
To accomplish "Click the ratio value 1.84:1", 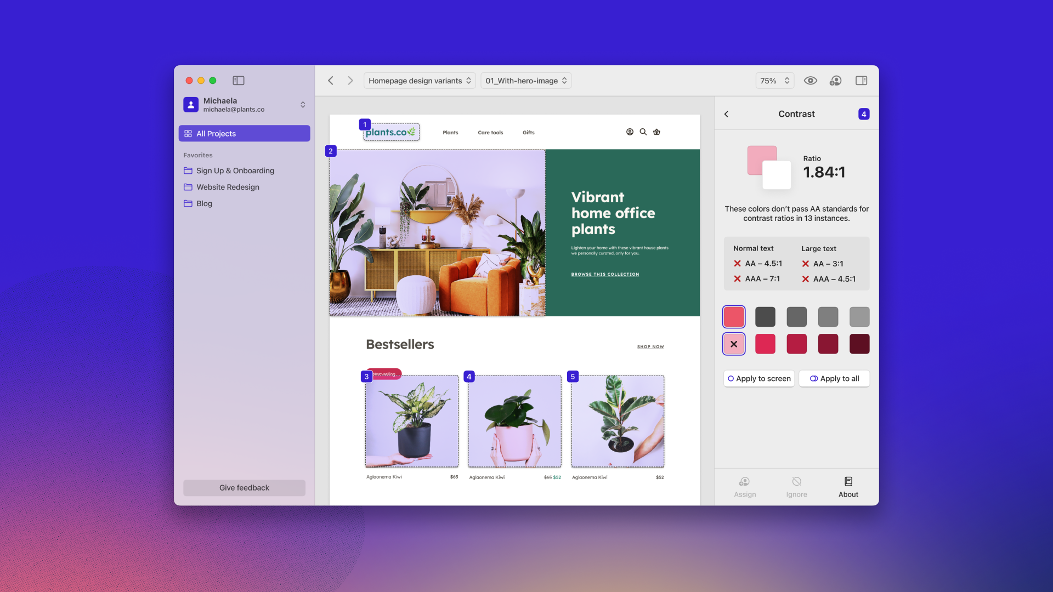I will point(824,172).
